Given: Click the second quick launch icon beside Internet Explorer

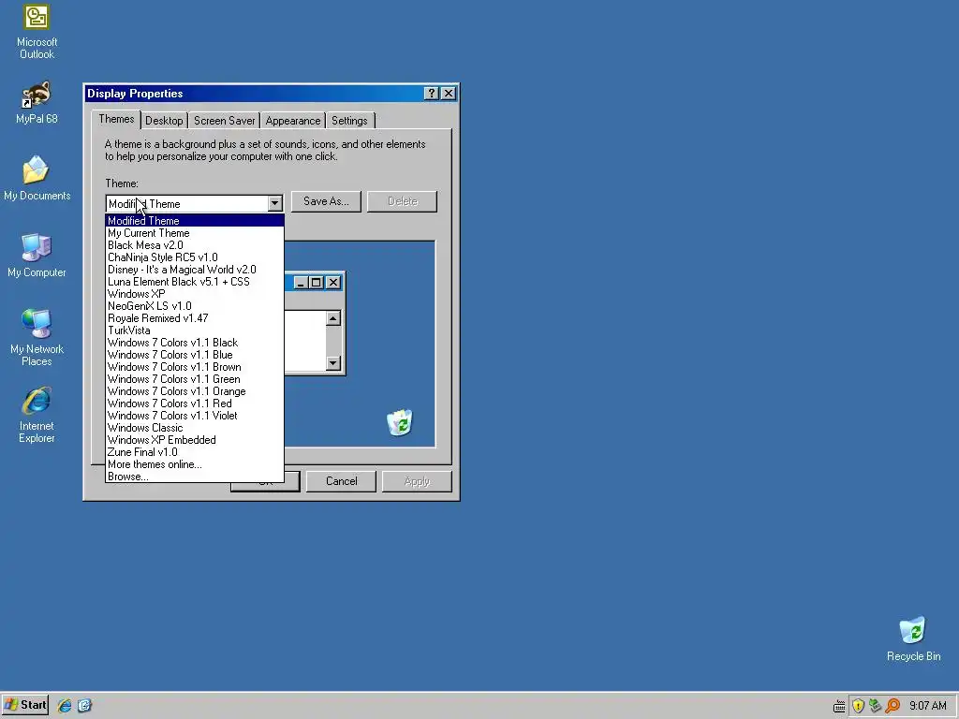Looking at the screenshot, I should click(84, 706).
